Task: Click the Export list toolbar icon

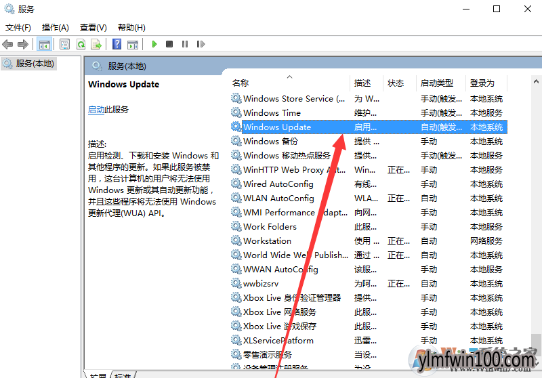Action: (96, 44)
